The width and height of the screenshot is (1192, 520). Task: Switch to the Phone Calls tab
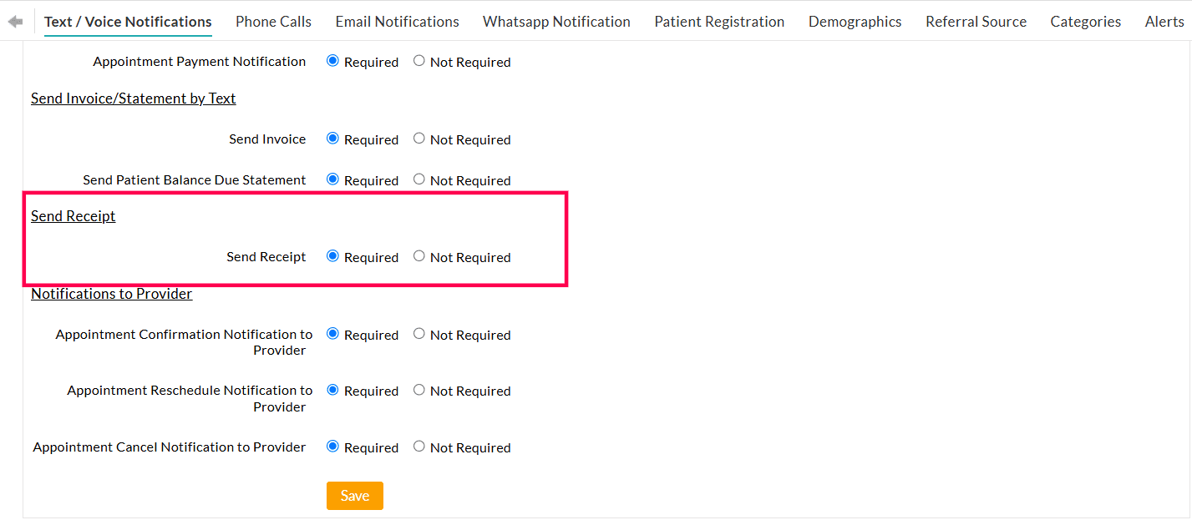coord(273,22)
